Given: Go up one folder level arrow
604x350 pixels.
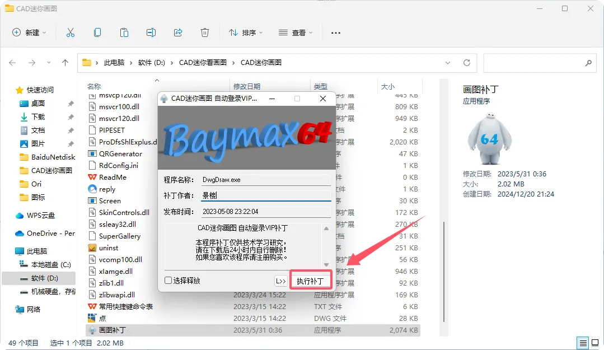Looking at the screenshot, I should tap(65, 63).
